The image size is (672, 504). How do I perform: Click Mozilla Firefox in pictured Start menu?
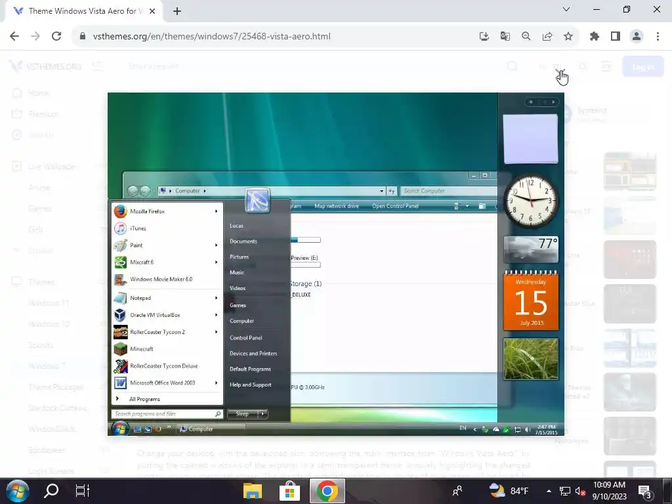pos(167,211)
